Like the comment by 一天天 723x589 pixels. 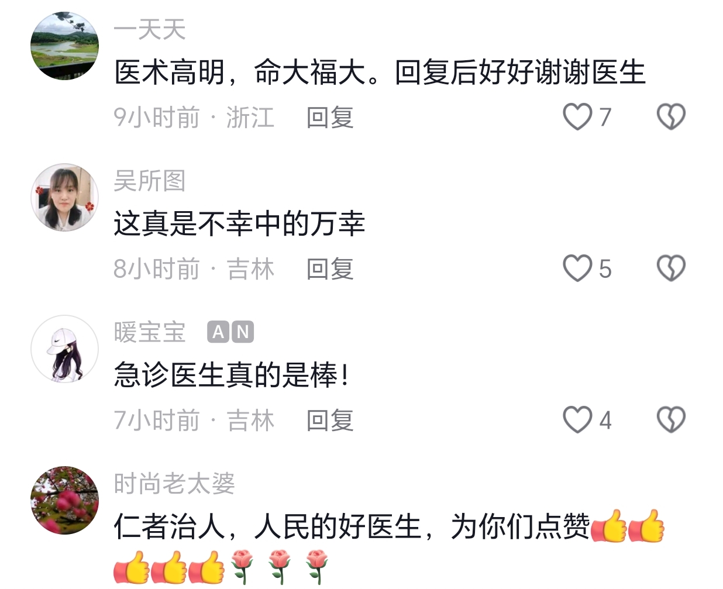pos(577,116)
